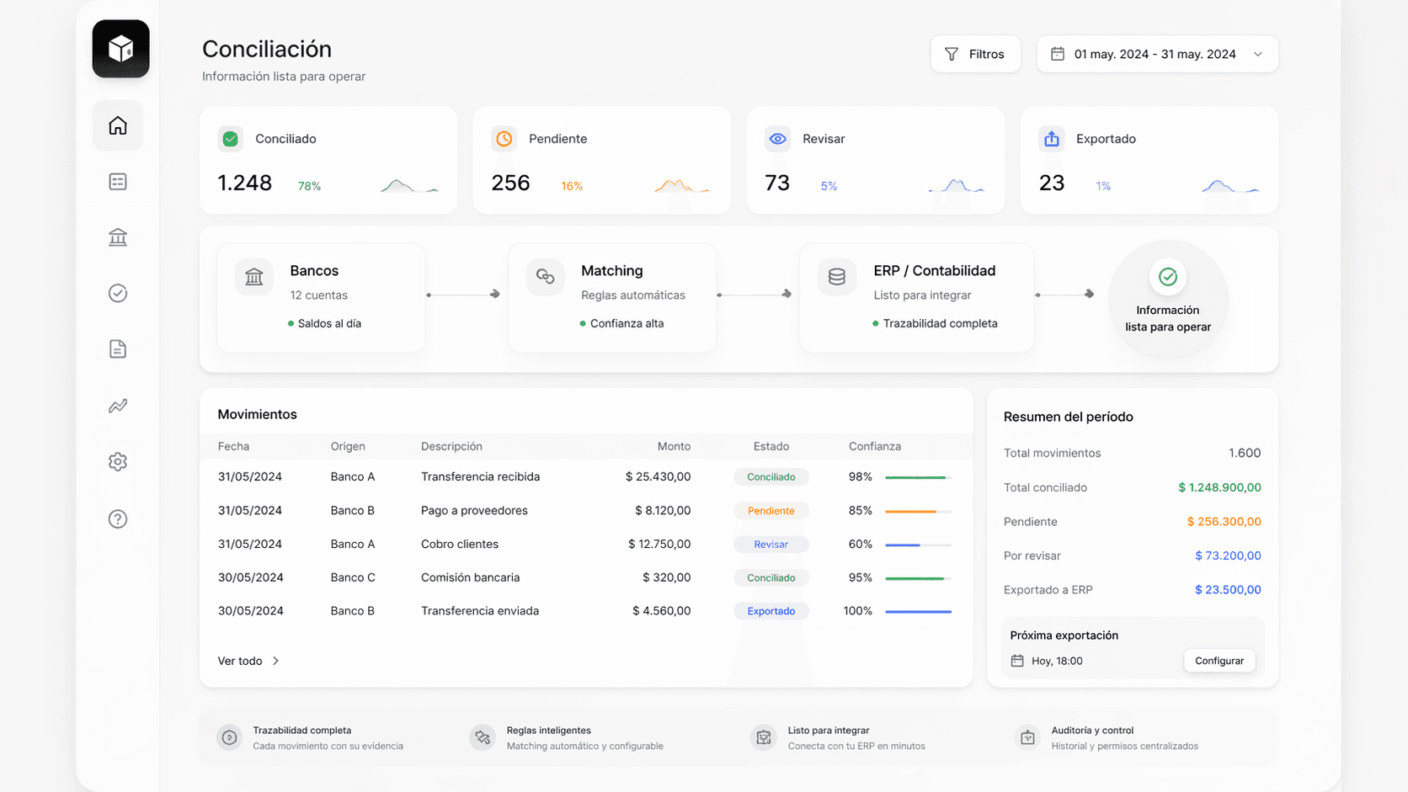
Task: Expand the date range dropdown chevron
Action: coord(1258,54)
